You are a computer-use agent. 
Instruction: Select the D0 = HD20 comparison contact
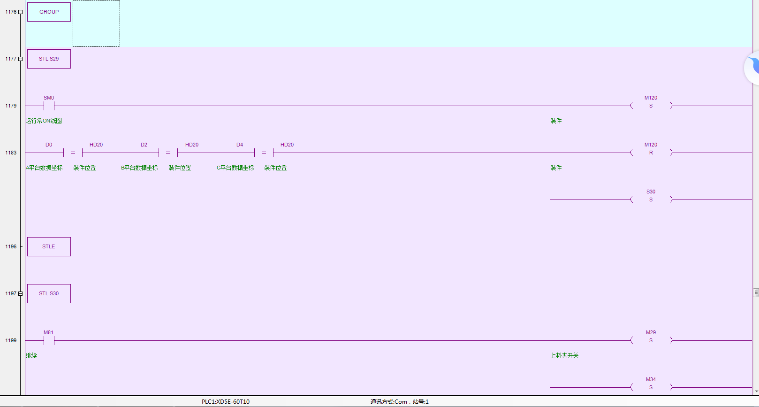click(x=73, y=153)
